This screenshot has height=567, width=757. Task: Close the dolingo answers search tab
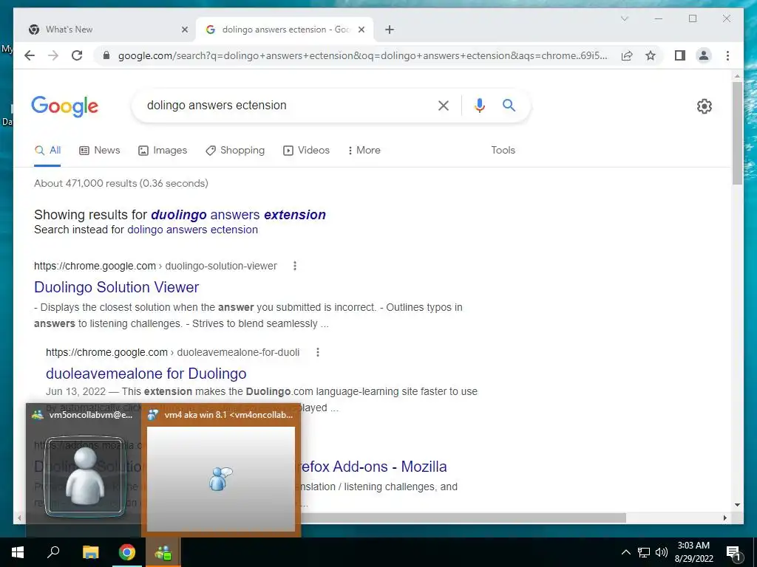(361, 30)
